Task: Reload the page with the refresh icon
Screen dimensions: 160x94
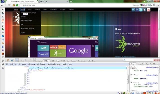Action: pyautogui.click(x=154, y=5)
